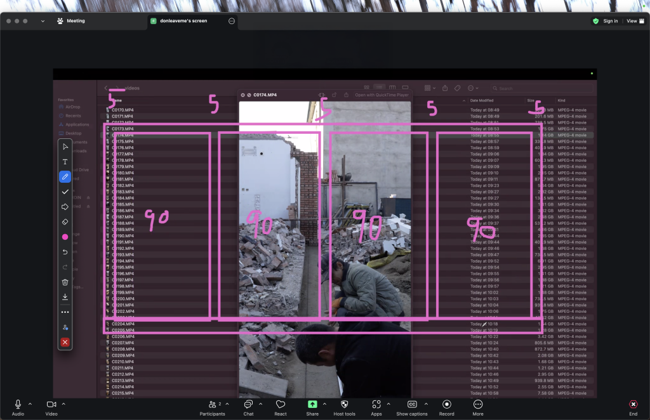The width and height of the screenshot is (650, 420).
Task: Save annotations with the download icon
Action: click(65, 296)
